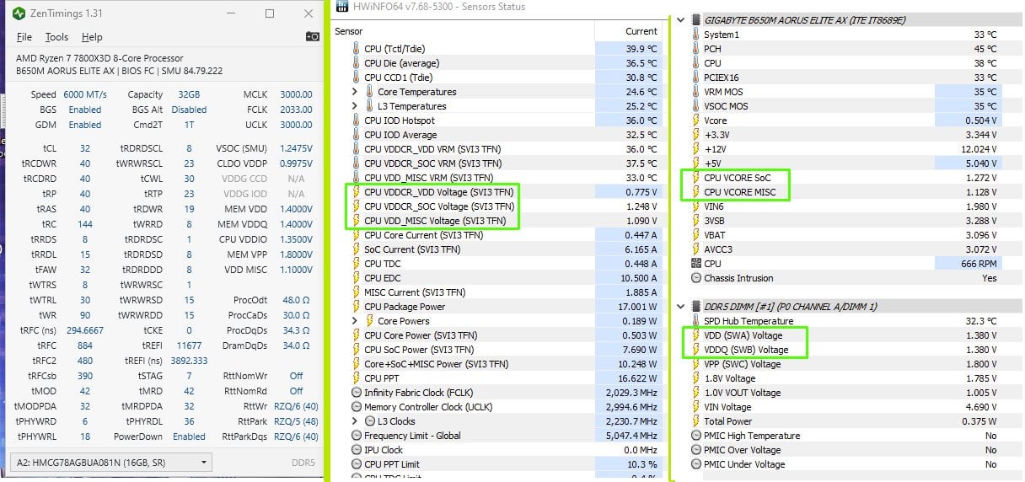Open the Help menu in ZenTimings
This screenshot has height=482, width=1025.
[x=92, y=37]
